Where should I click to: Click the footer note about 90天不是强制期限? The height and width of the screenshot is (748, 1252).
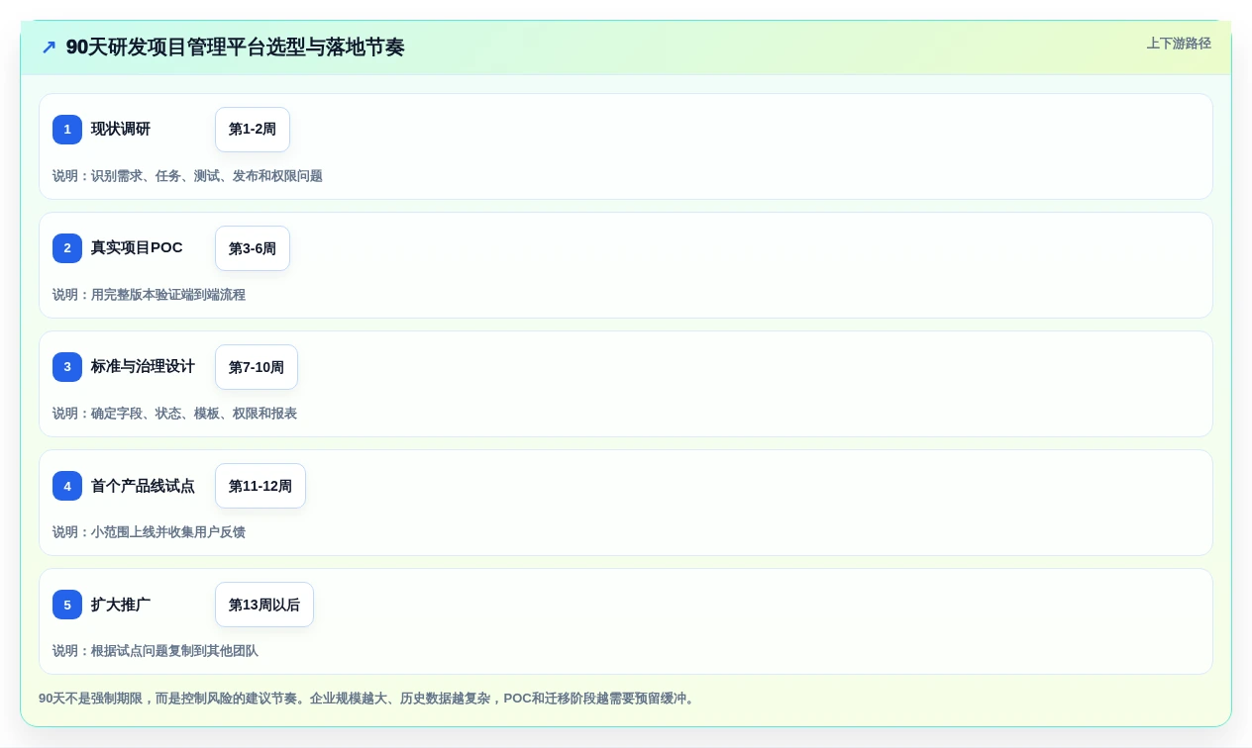pos(368,699)
